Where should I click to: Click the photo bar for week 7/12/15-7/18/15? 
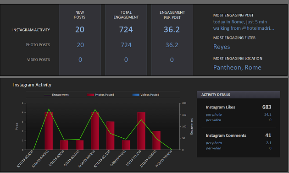156,140
